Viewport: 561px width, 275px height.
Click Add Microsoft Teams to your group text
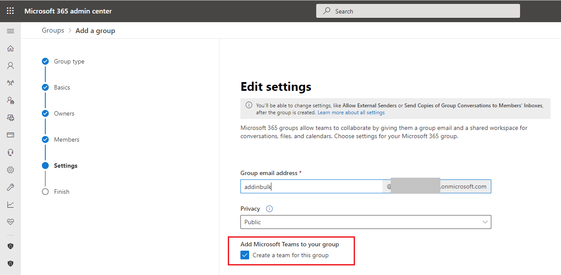tap(290, 244)
